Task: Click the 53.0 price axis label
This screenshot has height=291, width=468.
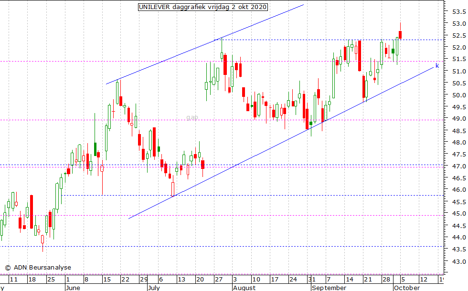Action: tap(459, 23)
